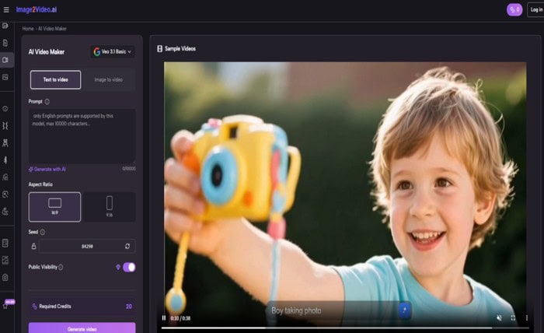
Task: Switch to the Image to video tab
Action: point(108,79)
